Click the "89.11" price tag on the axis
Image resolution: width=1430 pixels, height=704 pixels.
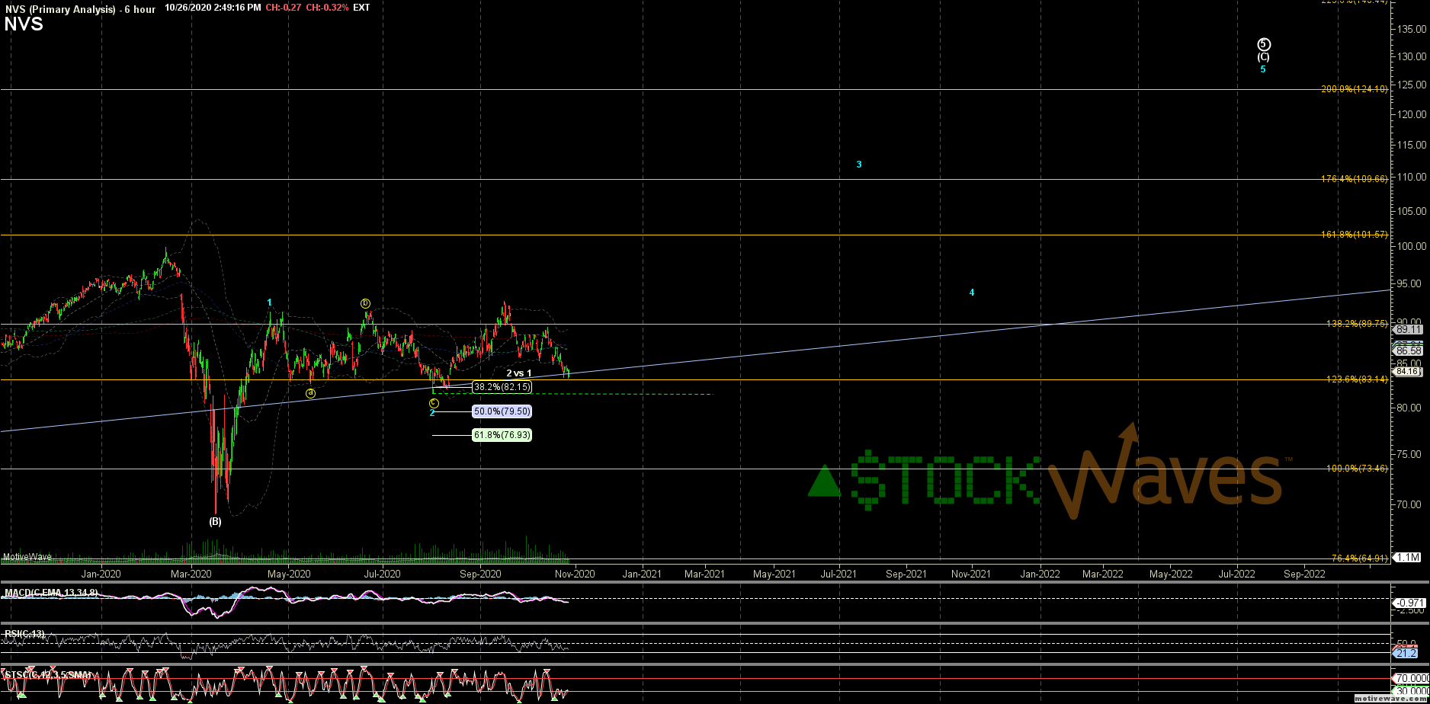[1409, 330]
